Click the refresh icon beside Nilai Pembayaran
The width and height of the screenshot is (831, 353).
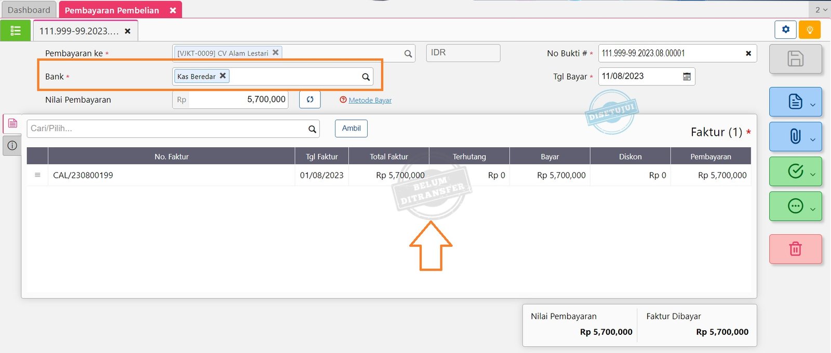click(310, 100)
